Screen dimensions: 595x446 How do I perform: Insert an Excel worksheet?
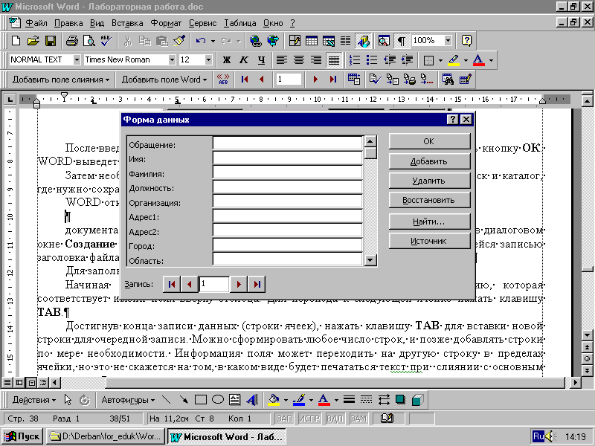[x=329, y=41]
